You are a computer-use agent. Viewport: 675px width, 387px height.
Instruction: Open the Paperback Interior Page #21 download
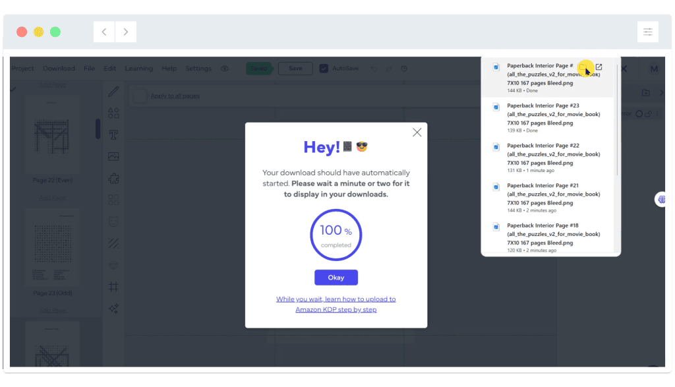click(547, 198)
